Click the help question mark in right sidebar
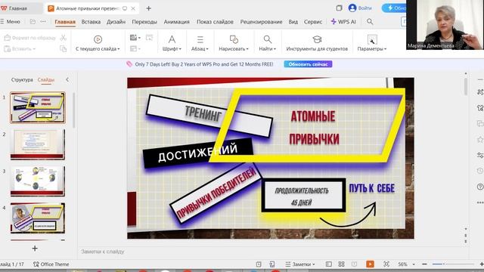 pos(480,187)
